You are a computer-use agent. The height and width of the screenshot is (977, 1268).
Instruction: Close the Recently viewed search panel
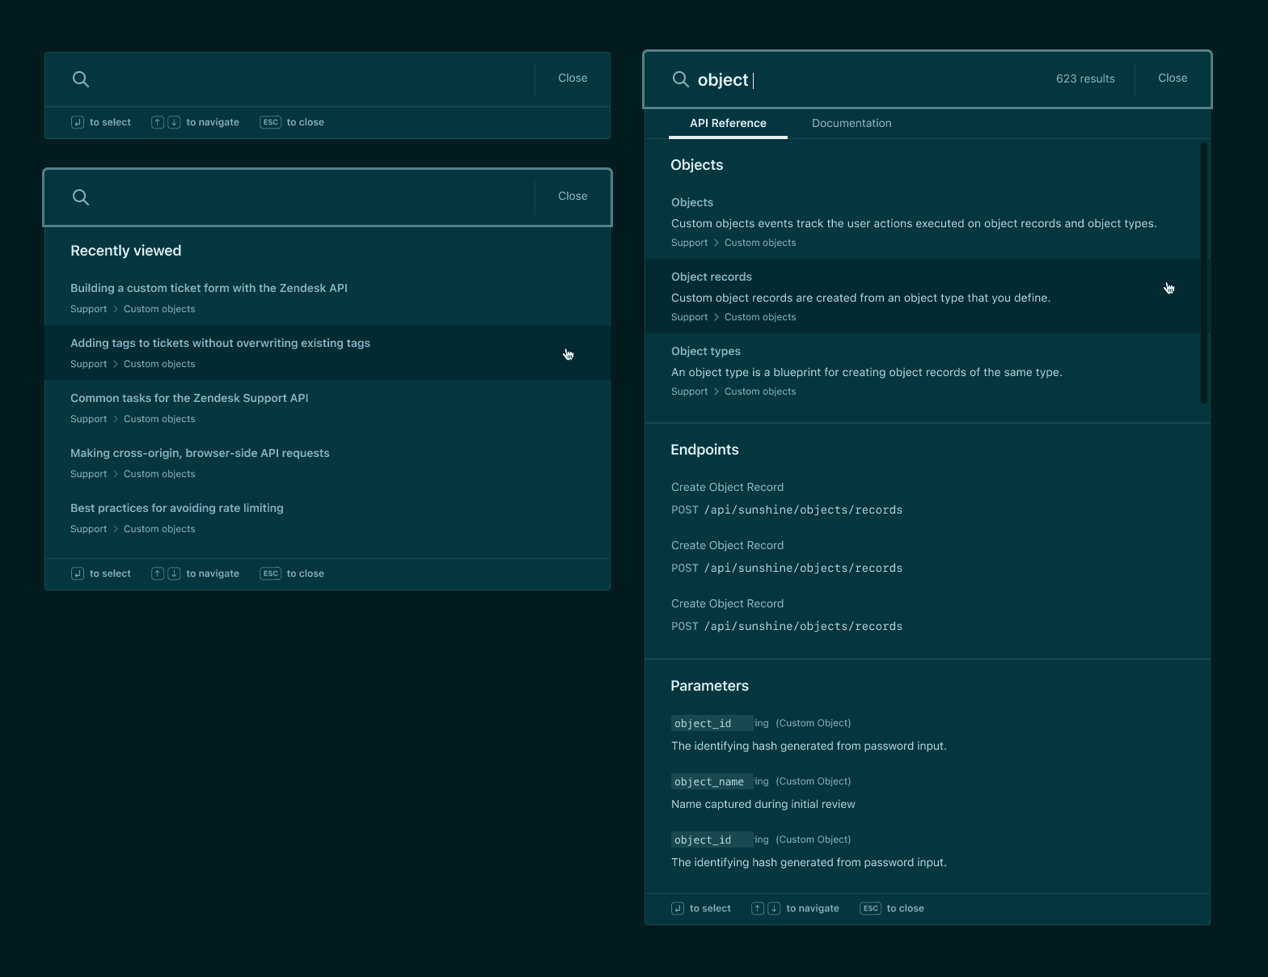573,197
